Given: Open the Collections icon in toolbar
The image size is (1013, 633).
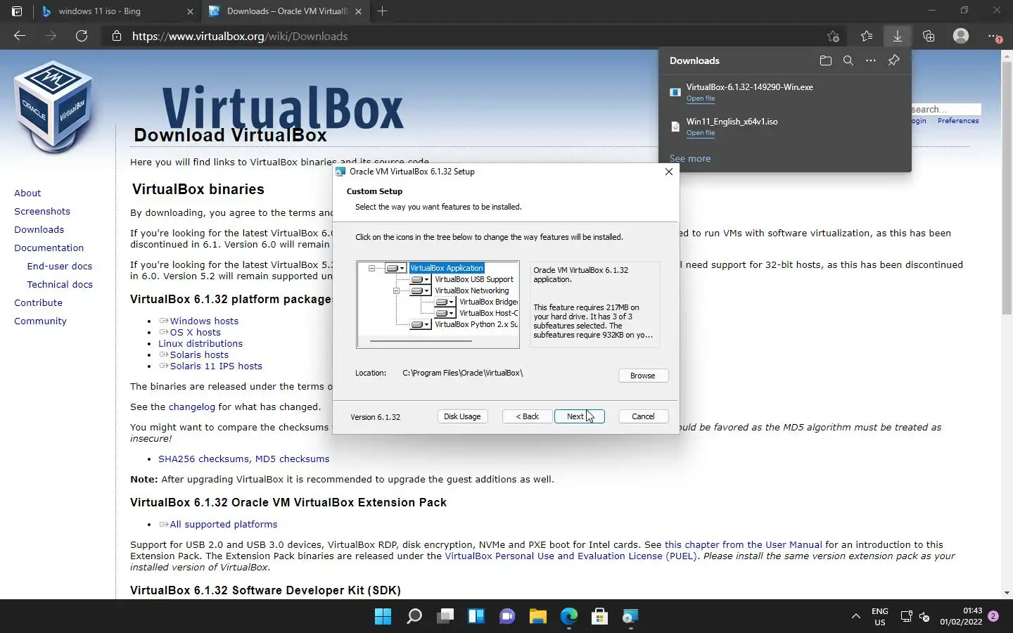Looking at the screenshot, I should click(x=929, y=36).
